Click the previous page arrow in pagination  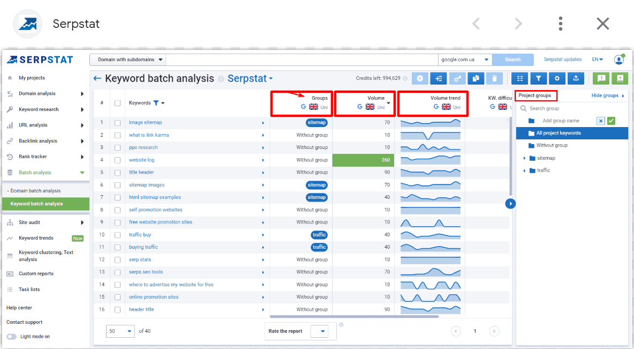tap(456, 331)
